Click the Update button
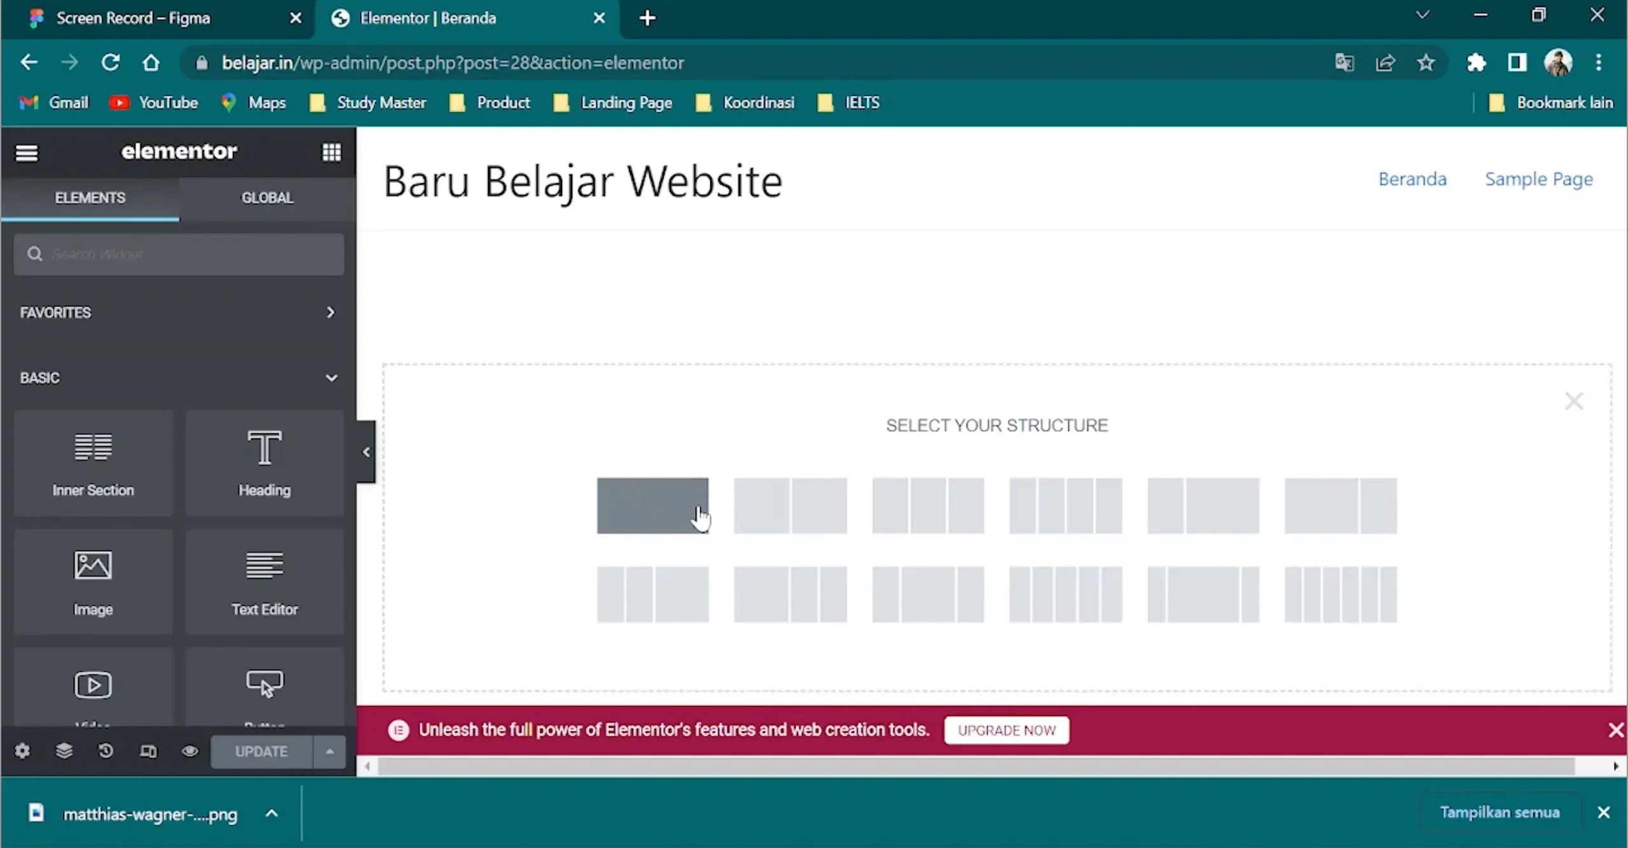This screenshot has height=848, width=1628. 261,751
